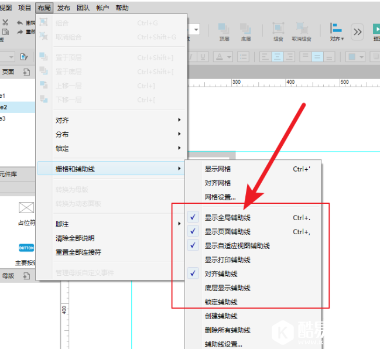Click the copy pages icon
This screenshot has width=380, height=349.
[x=5, y=32]
